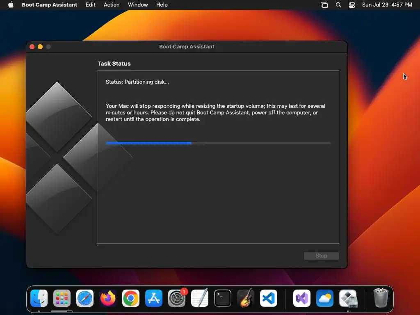The height and width of the screenshot is (315, 420).
Task: Open the weather cloud app in Dock
Action: [x=325, y=298]
